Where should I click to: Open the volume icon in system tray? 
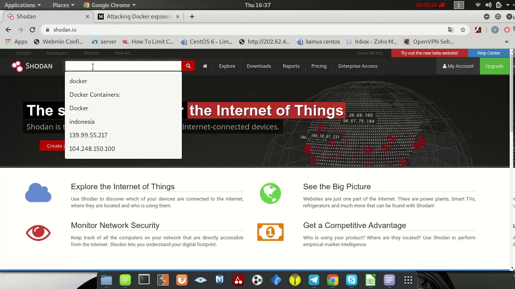click(488, 5)
